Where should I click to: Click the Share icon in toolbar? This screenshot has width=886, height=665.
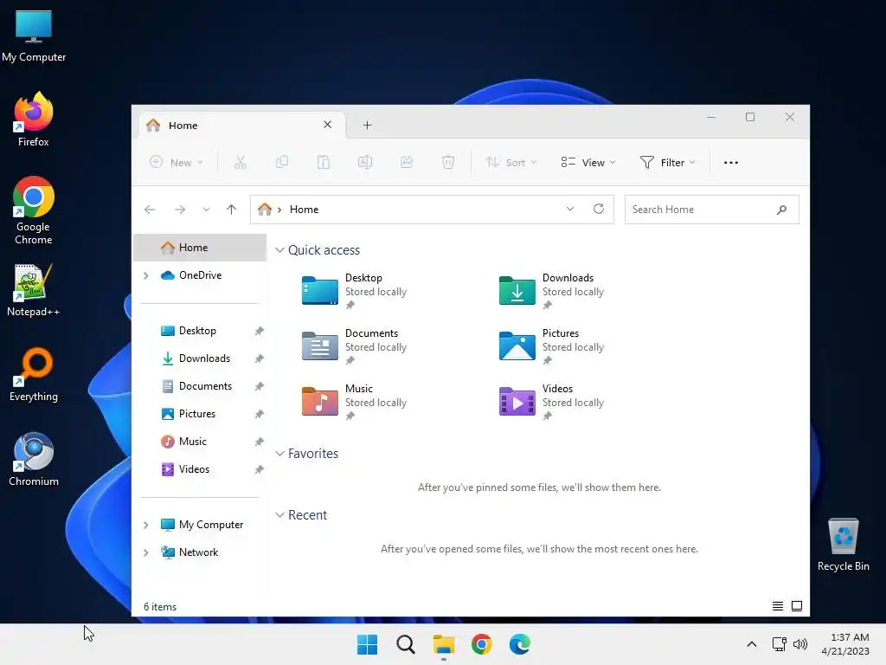pos(407,162)
